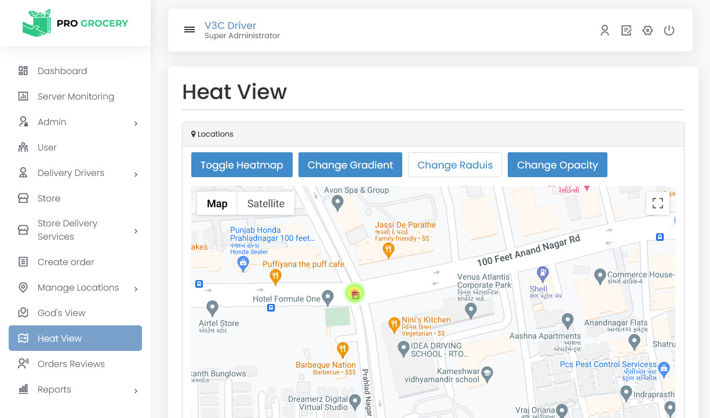Click the Barbeque Nation restaurant marker
The width and height of the screenshot is (710, 418).
coord(343,349)
